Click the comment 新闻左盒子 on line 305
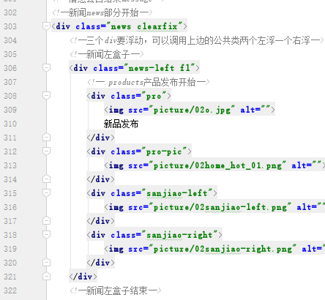The width and height of the screenshot is (325, 300). (x=107, y=54)
